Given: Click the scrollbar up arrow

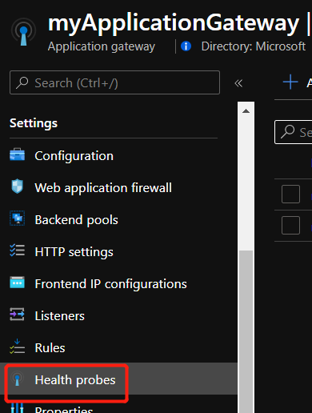Looking at the screenshot, I should click(x=246, y=111).
